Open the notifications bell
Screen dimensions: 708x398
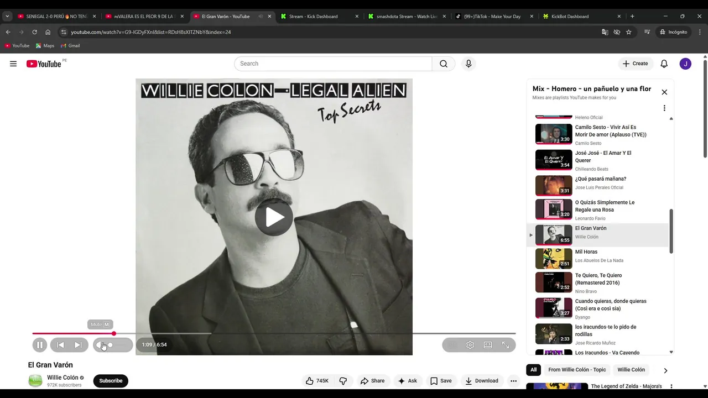664,64
